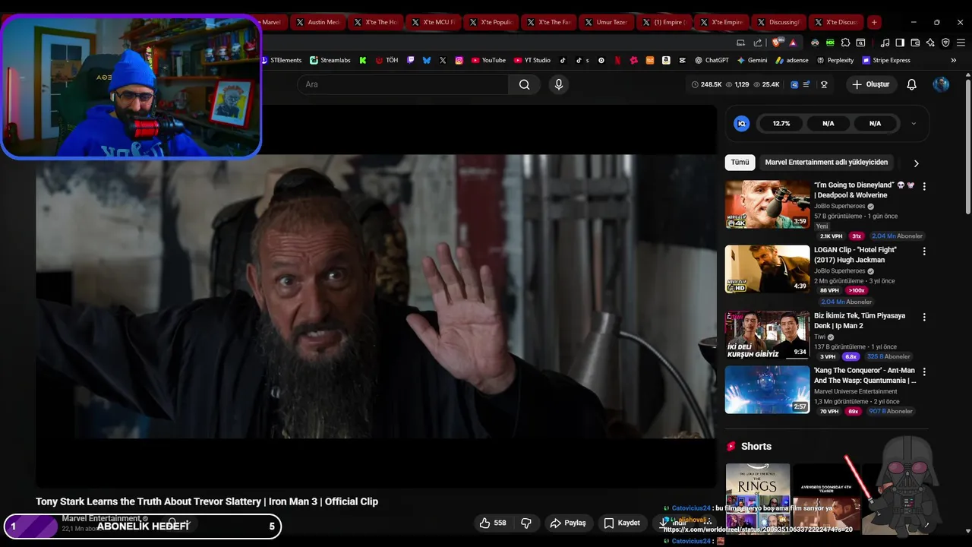The image size is (972, 547).
Task: Click the Brave Shields lion icon
Action: point(776,43)
